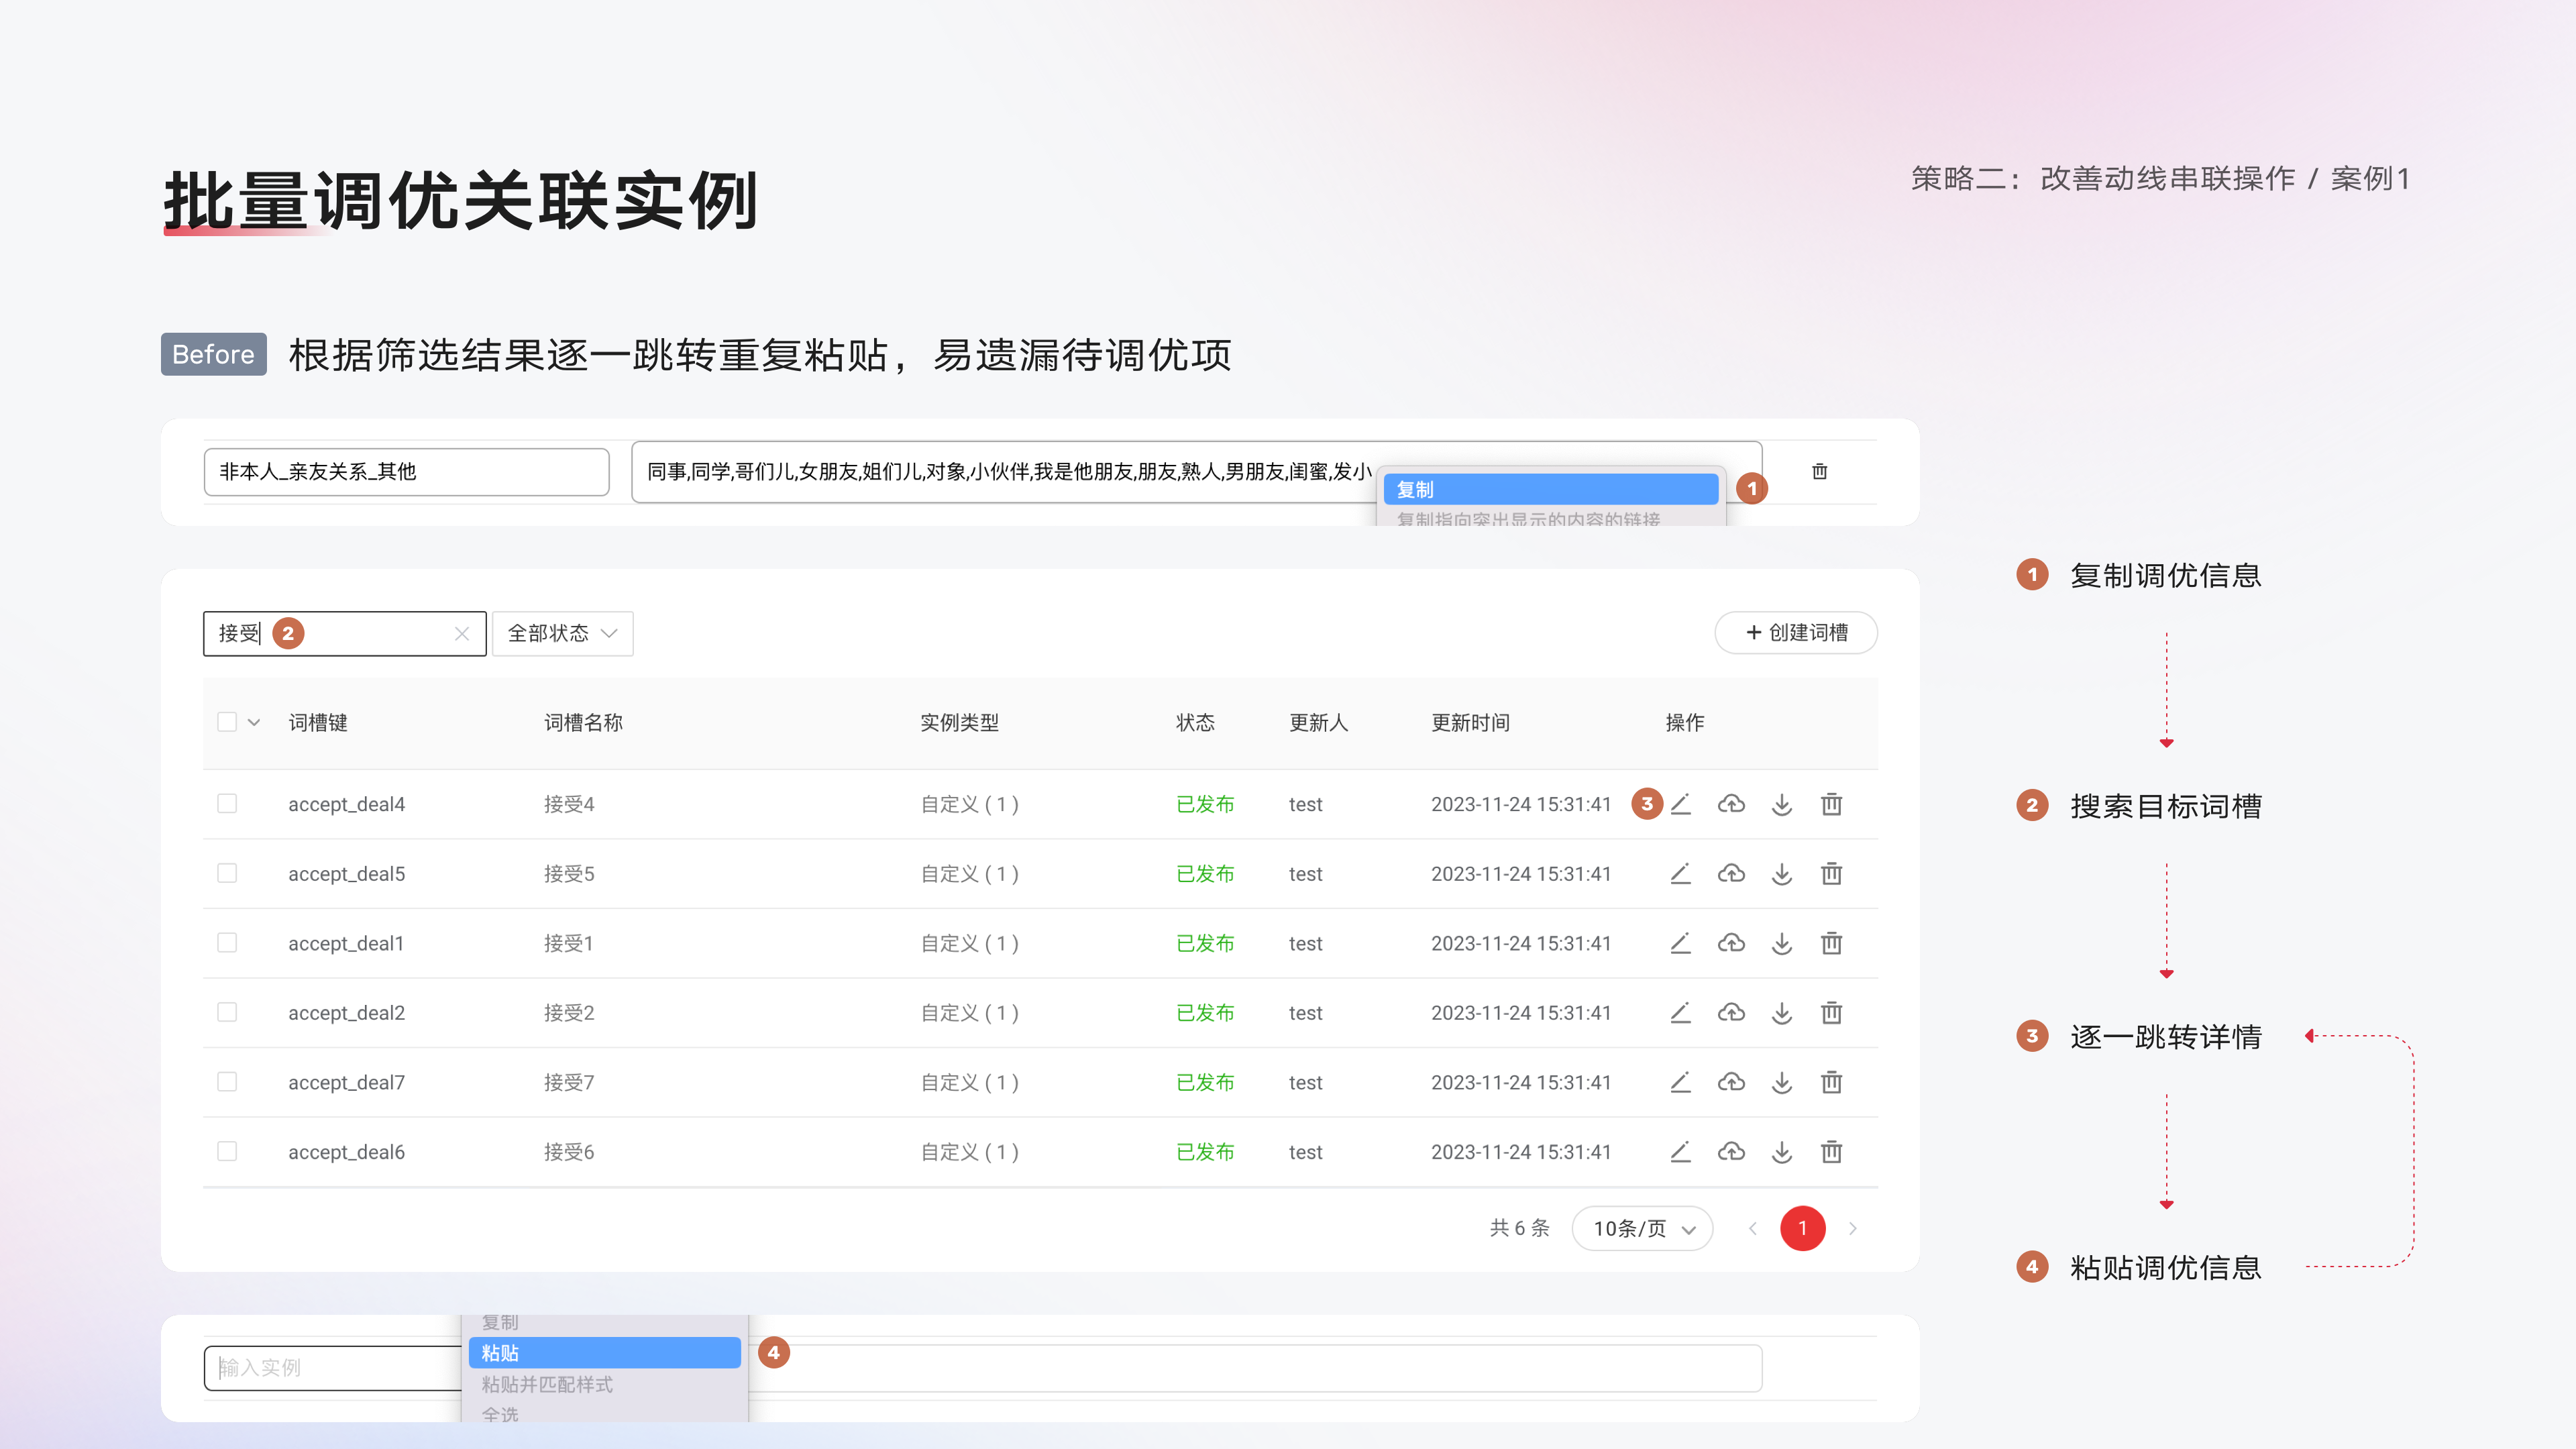Download the accept_deal1 slot
The image size is (2576, 1449).
coord(1782,943)
